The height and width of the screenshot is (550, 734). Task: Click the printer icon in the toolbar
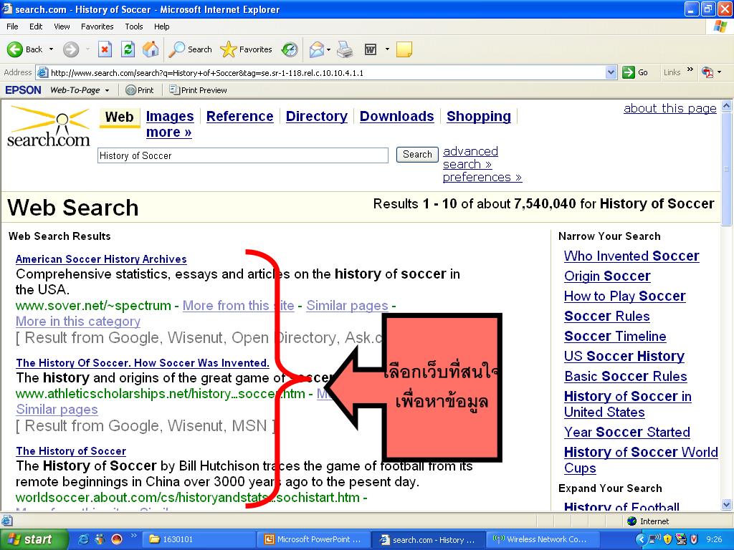[345, 49]
